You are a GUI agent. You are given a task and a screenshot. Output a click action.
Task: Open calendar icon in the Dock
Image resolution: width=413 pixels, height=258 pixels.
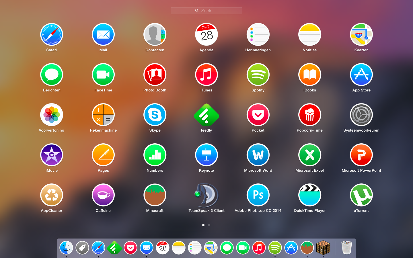[x=163, y=248]
